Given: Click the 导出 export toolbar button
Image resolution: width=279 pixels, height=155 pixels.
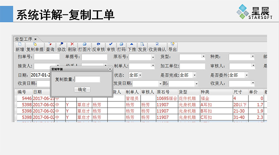Looking at the screenshot, I should tap(173, 47).
